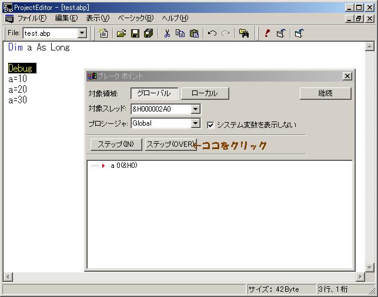Minimize the ProjectEditor main window
The image size is (378, 297).
[x=349, y=8]
